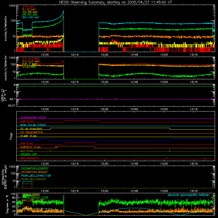The width and height of the screenshot is (218, 218).
Task: Click the Flags vertical axis title
Action: (x=11, y=136)
